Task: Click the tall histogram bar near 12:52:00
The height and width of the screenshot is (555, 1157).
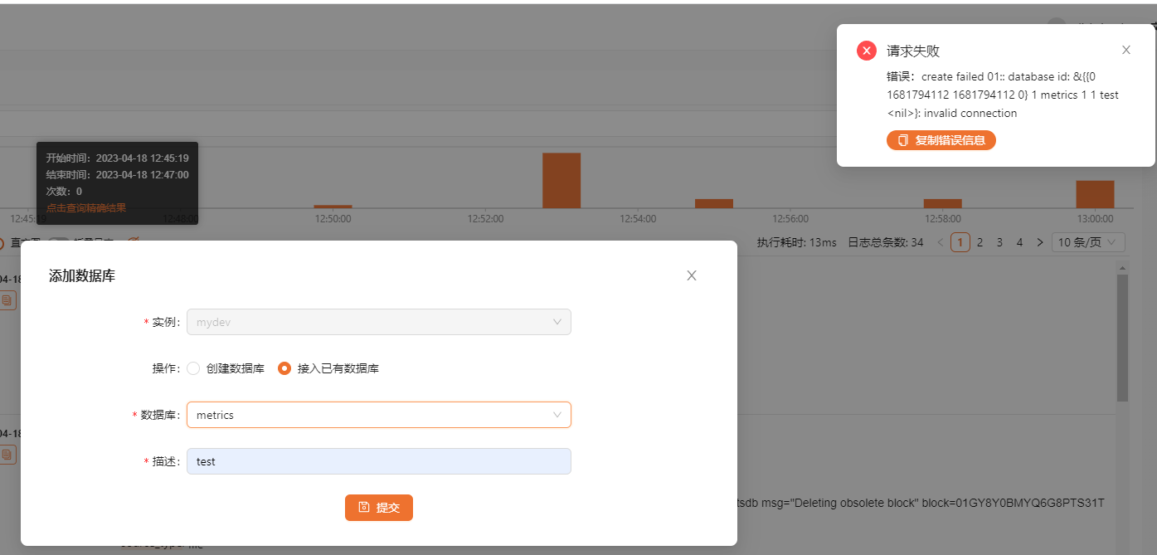Action: 561,181
